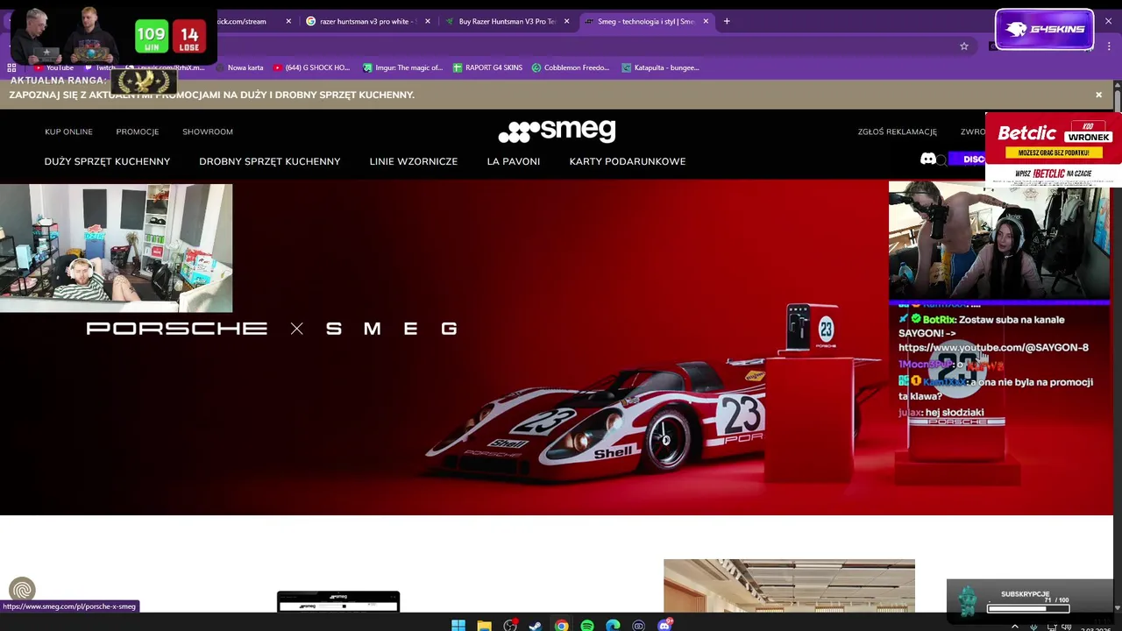Image resolution: width=1122 pixels, height=631 pixels.
Task: Click the Smeg logo in the header
Action: pyautogui.click(x=557, y=131)
